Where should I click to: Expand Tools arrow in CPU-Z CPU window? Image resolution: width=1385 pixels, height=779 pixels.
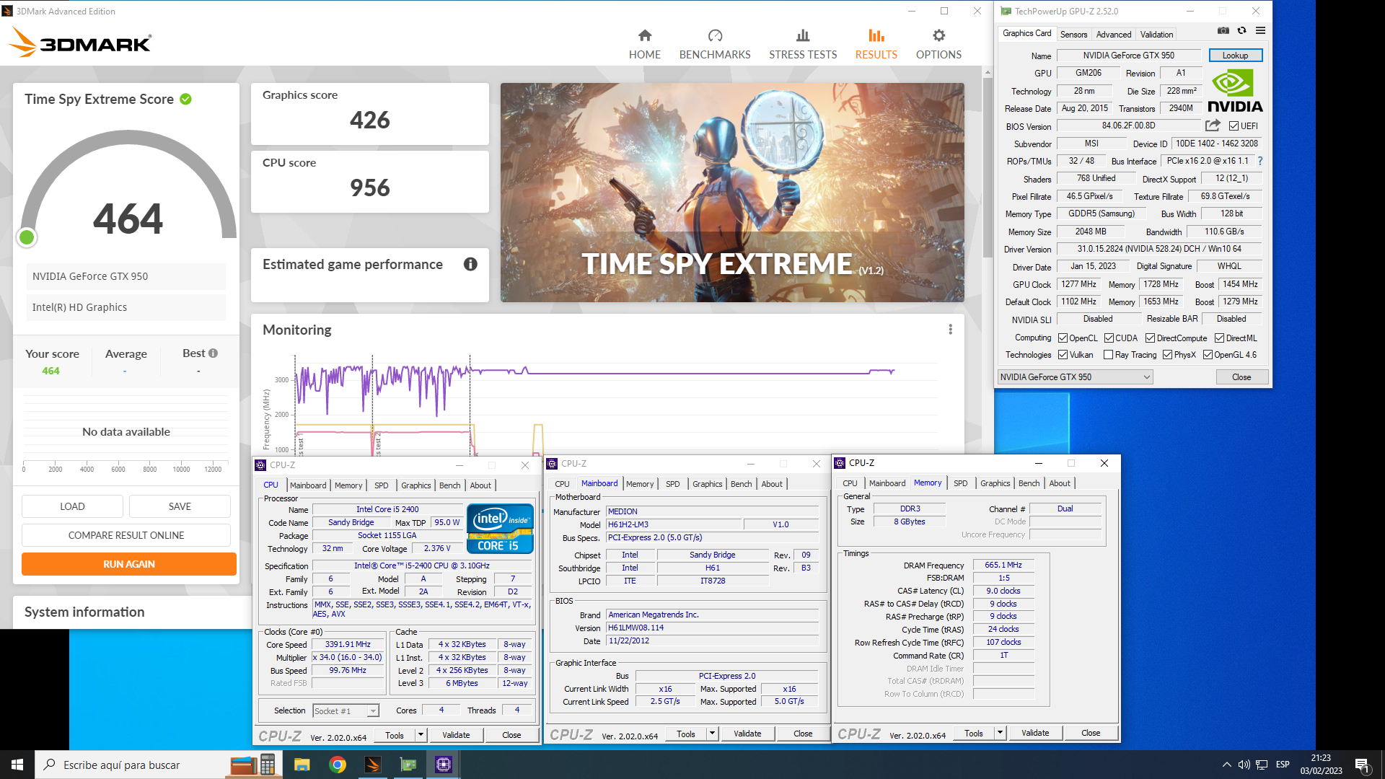point(421,735)
